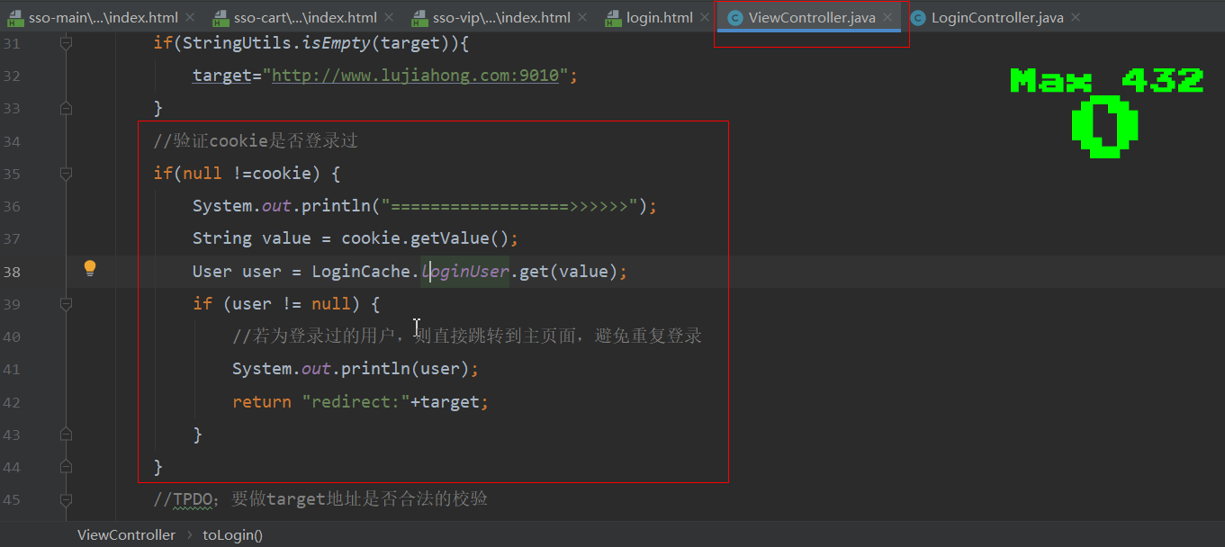Close the login.html tab
Image resolution: width=1225 pixels, height=547 pixels.
[706, 18]
